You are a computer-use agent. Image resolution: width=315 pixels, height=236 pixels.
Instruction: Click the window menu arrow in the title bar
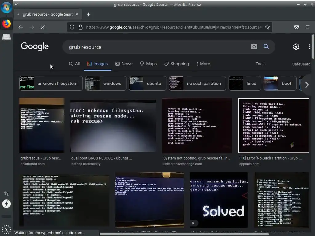tap(16, 4)
